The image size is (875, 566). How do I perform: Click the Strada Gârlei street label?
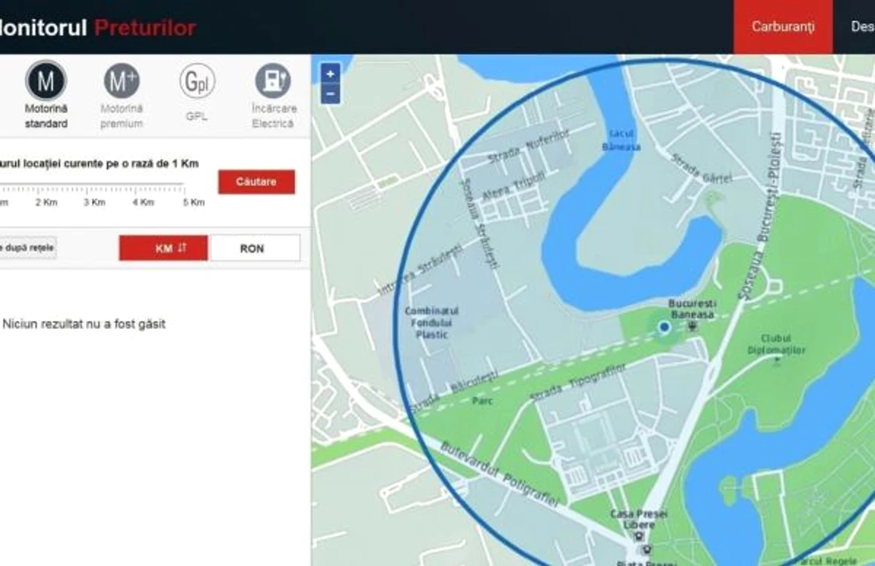702,168
